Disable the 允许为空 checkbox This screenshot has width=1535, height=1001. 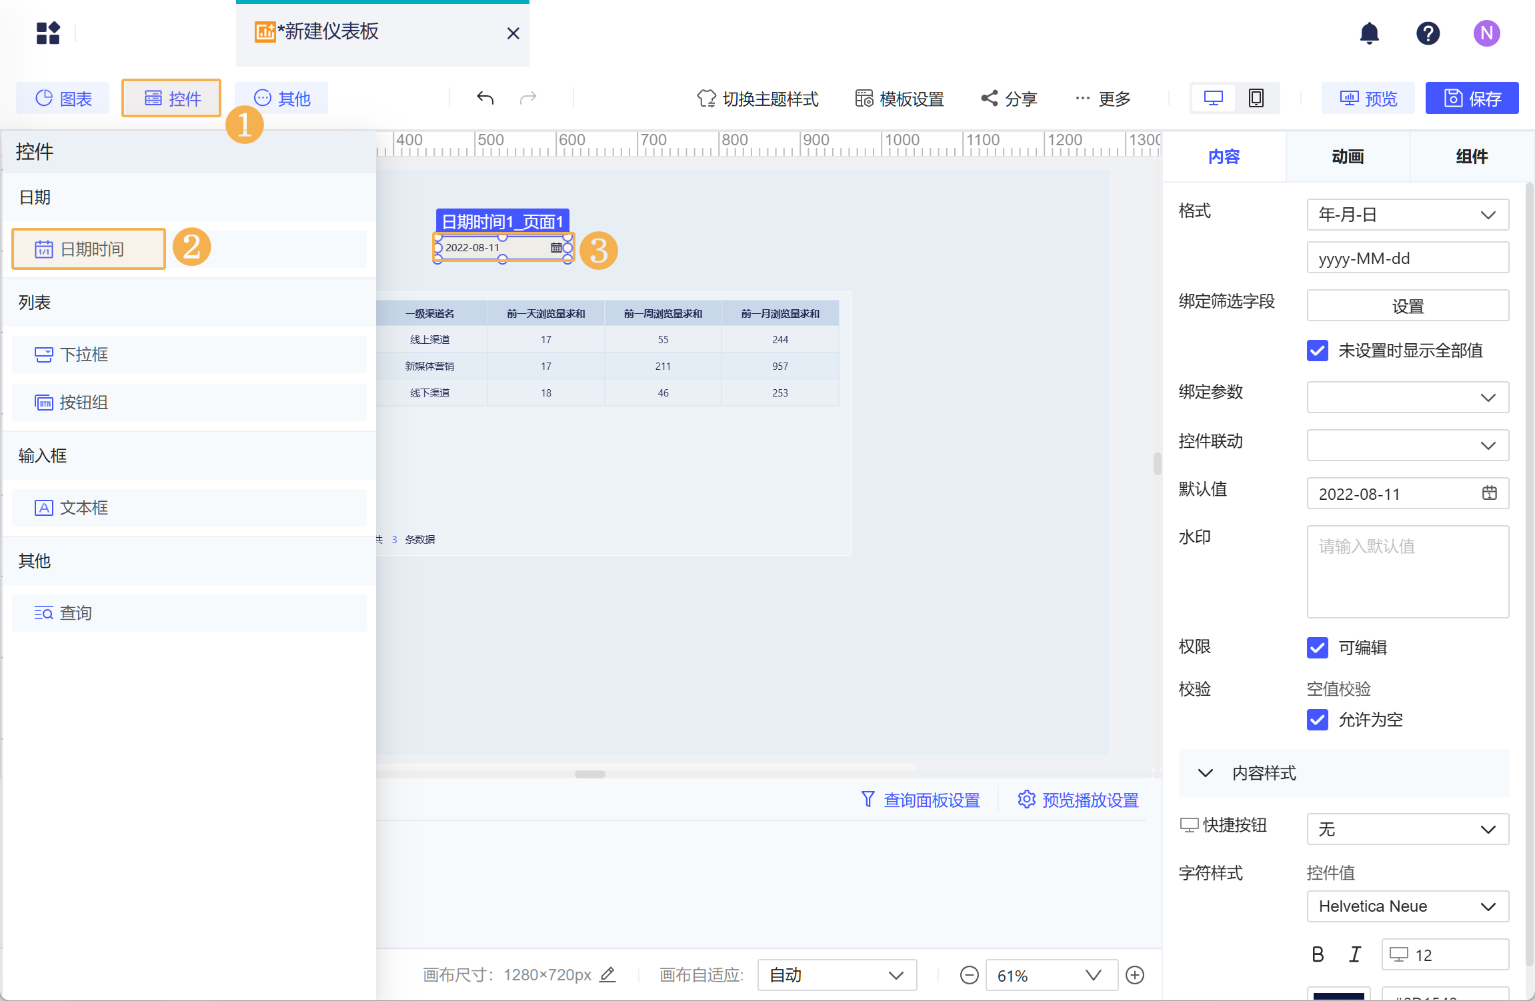tap(1317, 719)
